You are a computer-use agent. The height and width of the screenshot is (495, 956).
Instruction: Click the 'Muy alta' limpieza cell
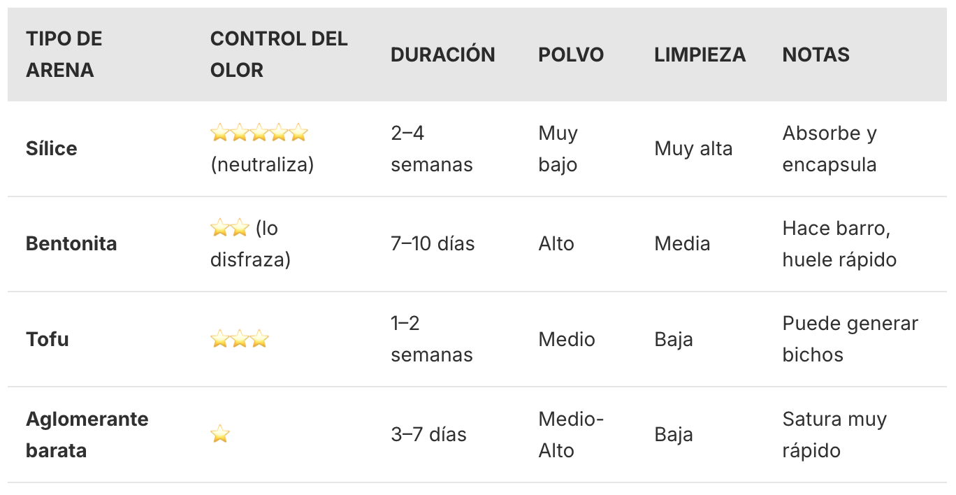tap(693, 149)
